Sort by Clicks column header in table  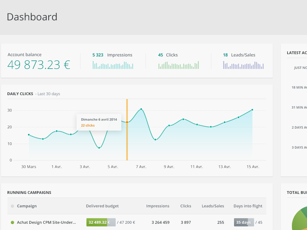186,206
